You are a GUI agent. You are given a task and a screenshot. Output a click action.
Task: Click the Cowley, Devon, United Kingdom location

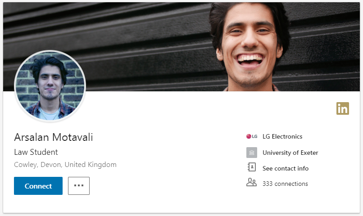(x=65, y=165)
